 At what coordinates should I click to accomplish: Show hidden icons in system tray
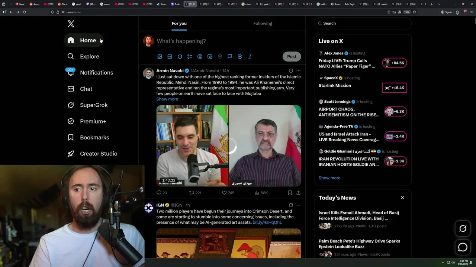point(443,263)
